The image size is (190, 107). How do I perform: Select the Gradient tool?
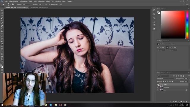[2, 39]
